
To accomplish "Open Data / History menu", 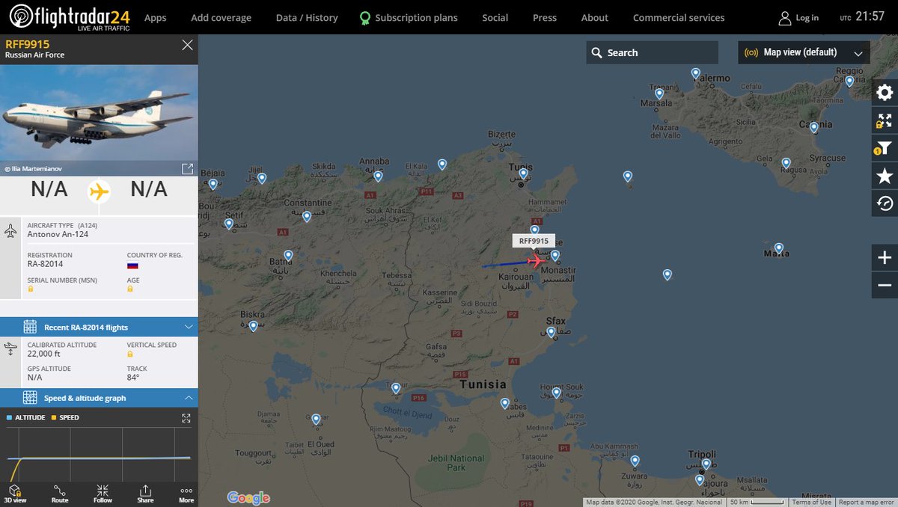I will [307, 17].
